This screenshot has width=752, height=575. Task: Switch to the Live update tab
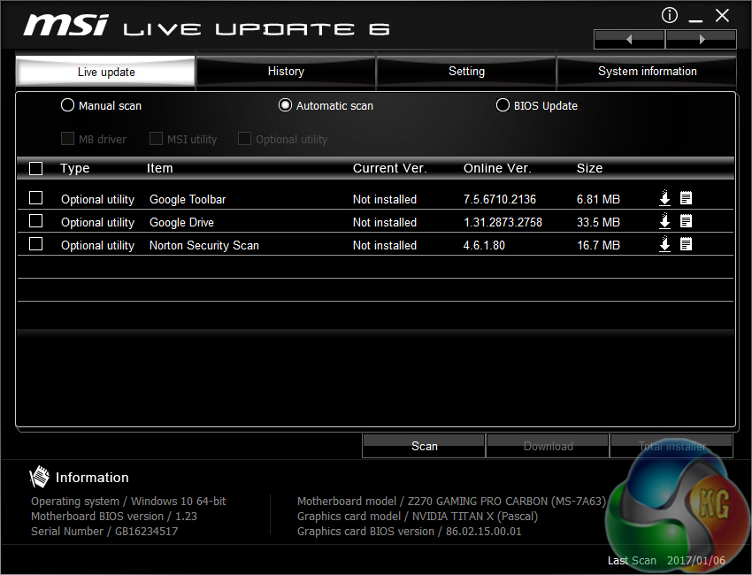tap(106, 72)
